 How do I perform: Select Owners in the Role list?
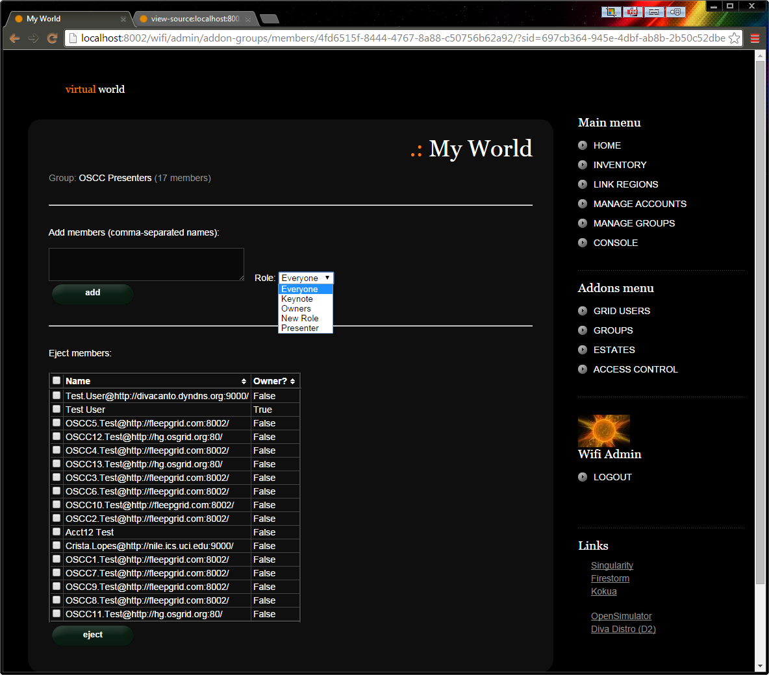[x=305, y=309]
